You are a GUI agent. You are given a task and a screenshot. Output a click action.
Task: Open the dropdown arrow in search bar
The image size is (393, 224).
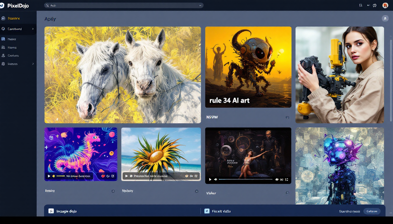point(200,6)
